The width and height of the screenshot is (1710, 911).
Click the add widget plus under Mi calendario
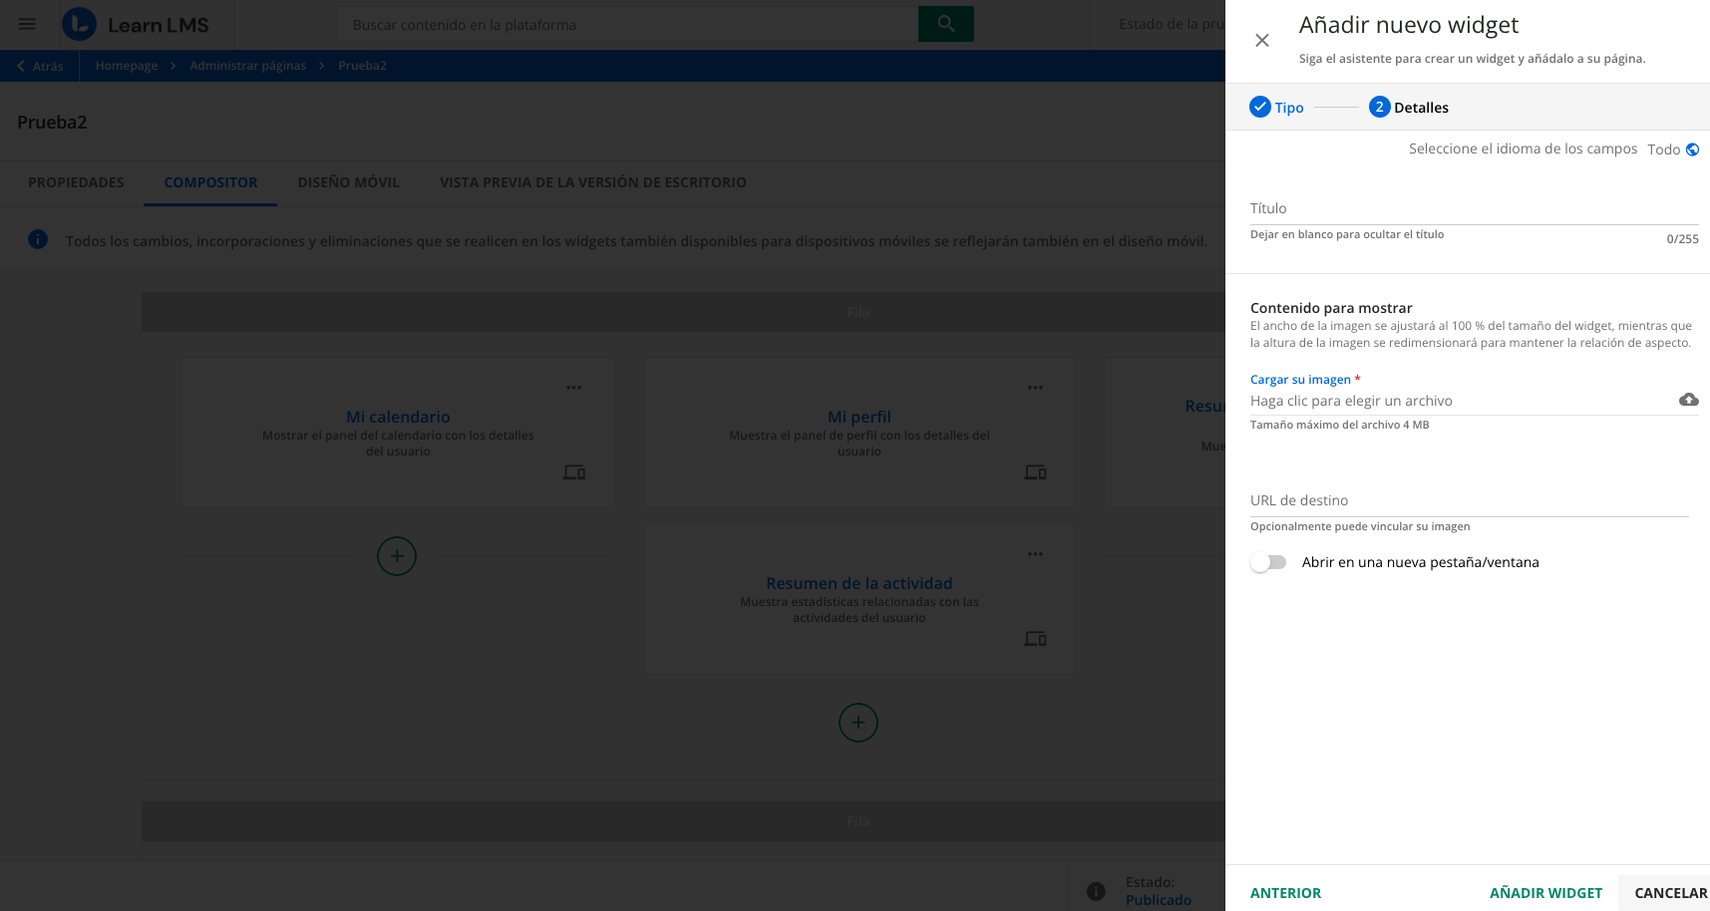click(397, 556)
